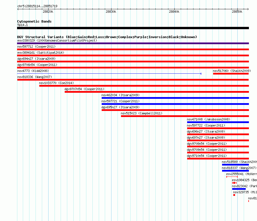257x221 pixels.
Task: Click the red bar under nsv515023
Action: coord(185,116)
